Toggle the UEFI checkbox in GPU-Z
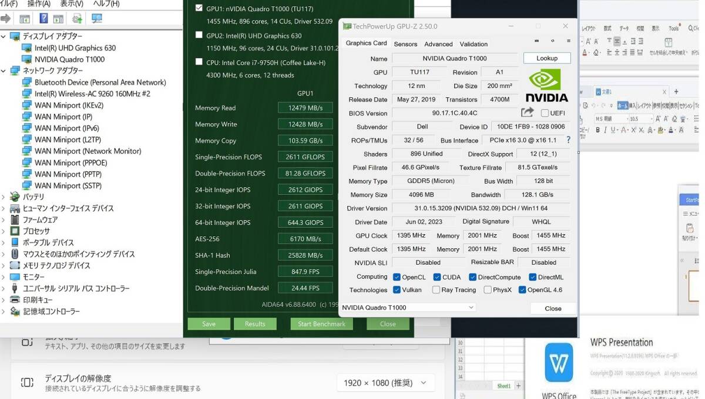Screen dimensions: 705x399 [545, 113]
